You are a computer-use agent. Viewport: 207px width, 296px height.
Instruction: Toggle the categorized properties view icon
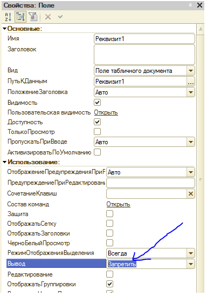[20, 17]
